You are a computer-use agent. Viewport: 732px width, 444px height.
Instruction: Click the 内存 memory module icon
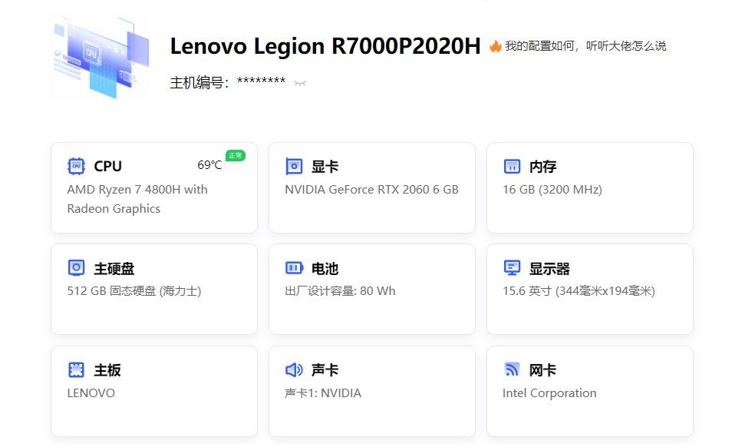coord(512,166)
